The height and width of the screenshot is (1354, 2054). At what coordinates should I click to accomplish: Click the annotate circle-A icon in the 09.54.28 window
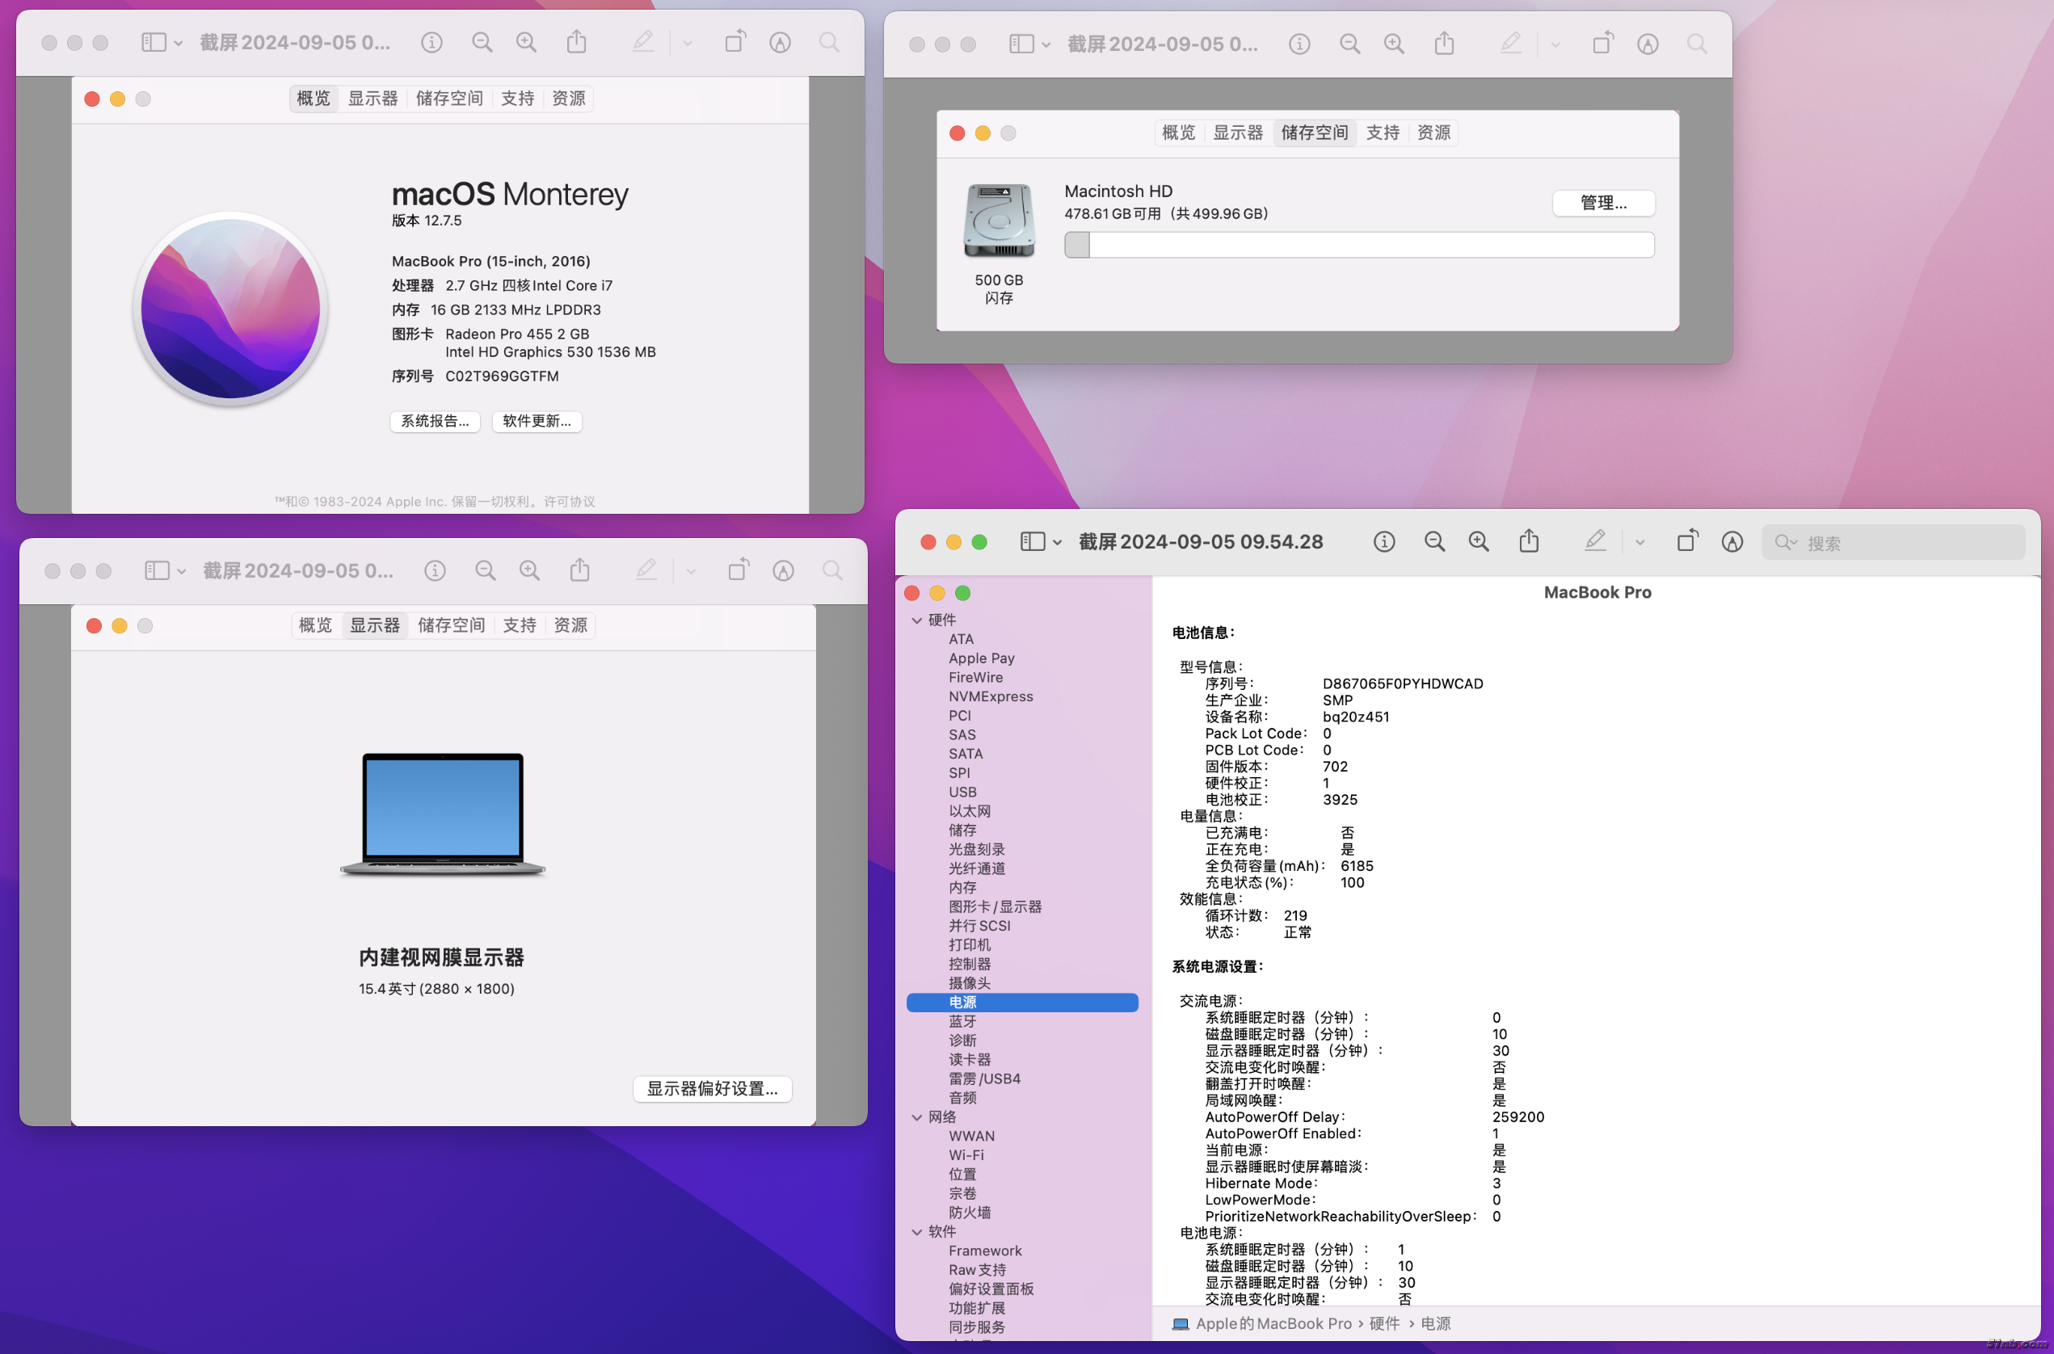pos(1731,541)
